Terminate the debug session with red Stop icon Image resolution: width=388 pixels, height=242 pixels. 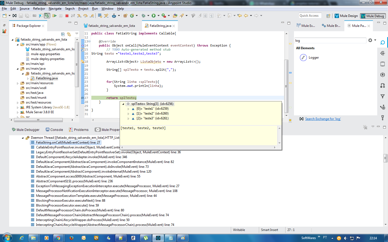click(67, 15)
